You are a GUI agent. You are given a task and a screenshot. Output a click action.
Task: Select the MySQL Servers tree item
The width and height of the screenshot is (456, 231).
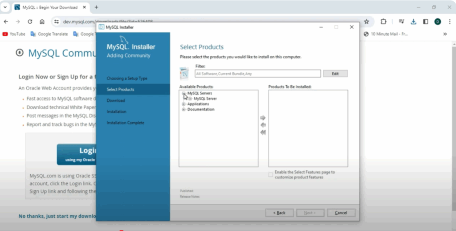pyautogui.click(x=199, y=93)
